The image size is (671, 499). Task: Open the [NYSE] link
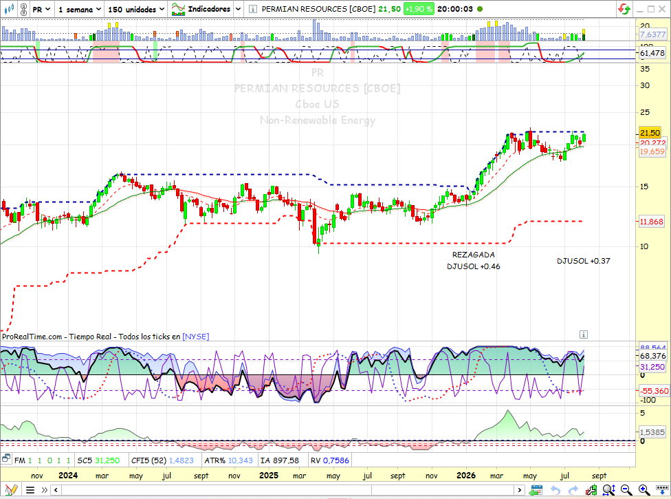point(195,337)
